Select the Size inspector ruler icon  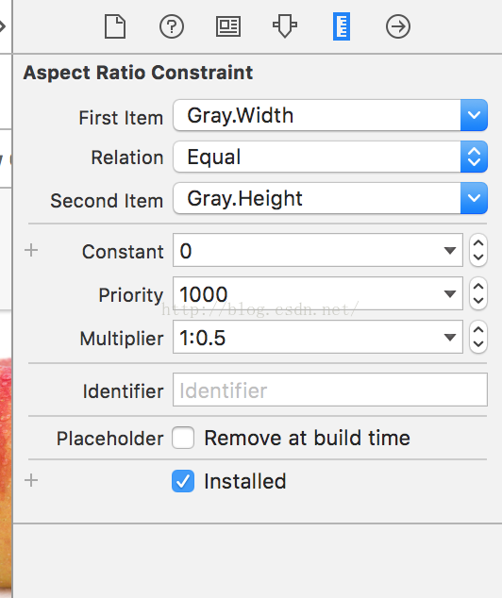click(x=342, y=26)
